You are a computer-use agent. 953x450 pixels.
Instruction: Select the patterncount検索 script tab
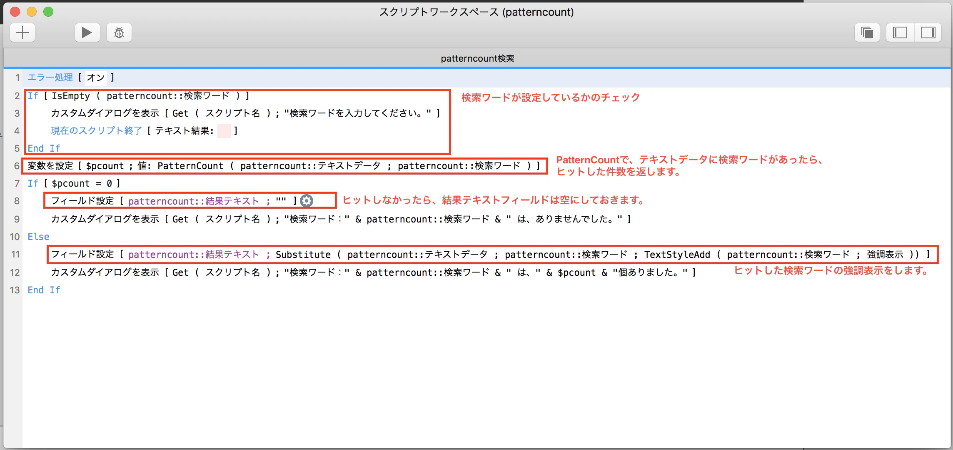(x=477, y=58)
